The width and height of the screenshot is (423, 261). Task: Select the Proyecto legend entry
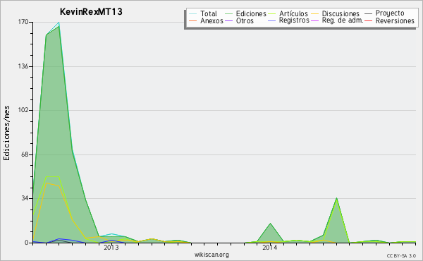click(x=390, y=13)
